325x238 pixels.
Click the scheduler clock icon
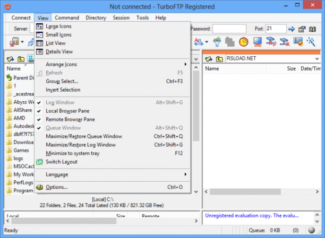(x=244, y=42)
